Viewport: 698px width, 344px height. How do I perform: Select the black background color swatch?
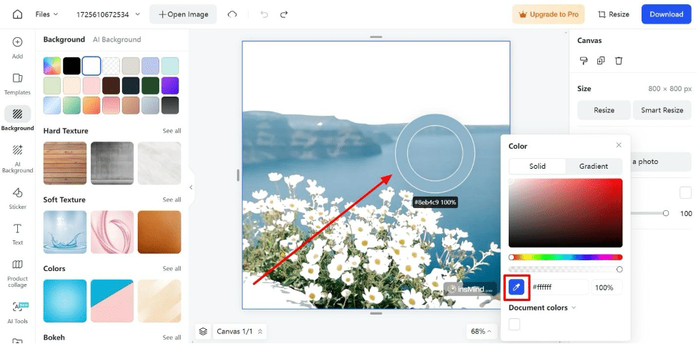71,67
